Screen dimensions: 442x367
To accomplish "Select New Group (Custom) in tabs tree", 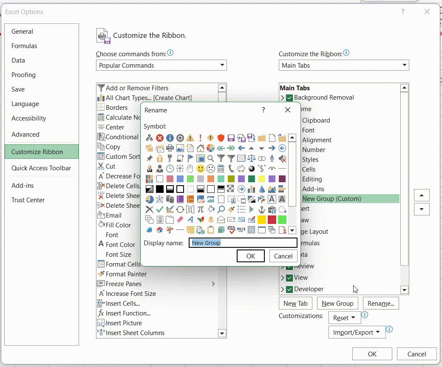I will coord(350,199).
